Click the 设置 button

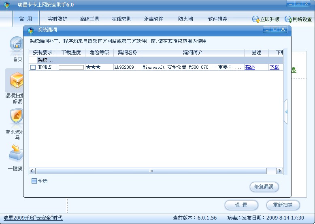coord(241,205)
